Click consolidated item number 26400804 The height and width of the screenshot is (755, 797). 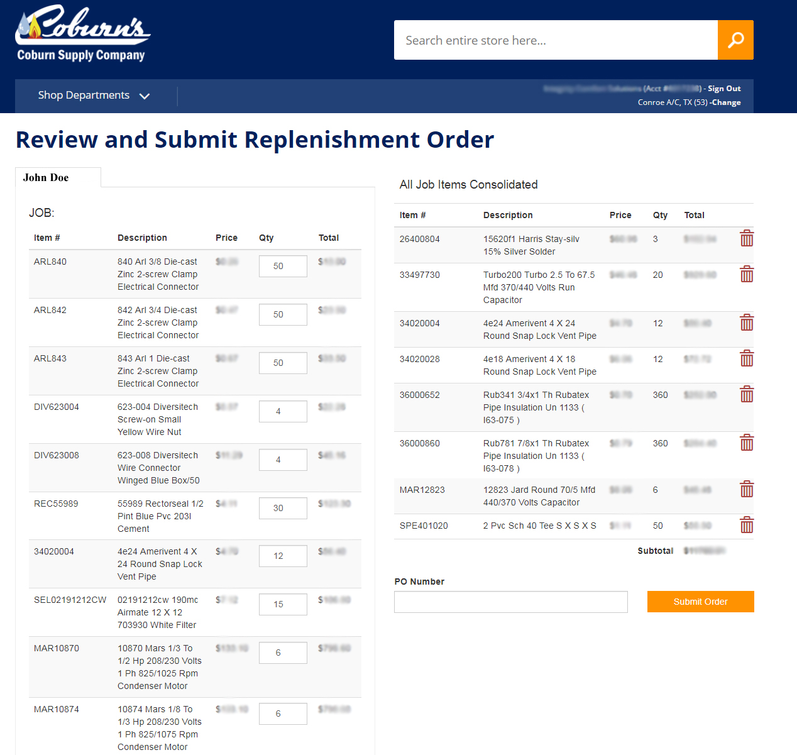click(420, 239)
